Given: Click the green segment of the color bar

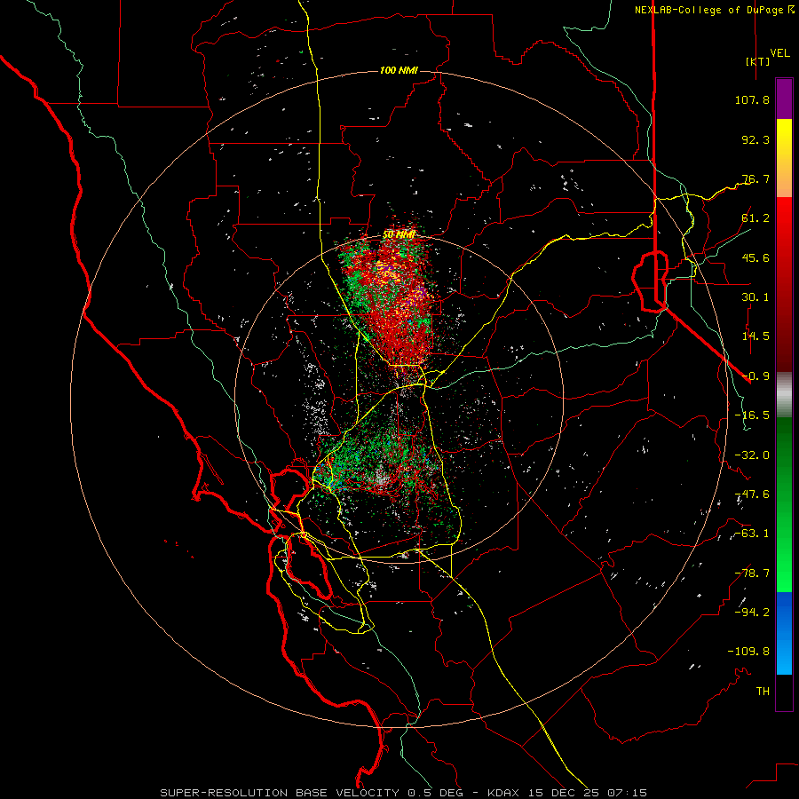Looking at the screenshot, I should 784,504.
